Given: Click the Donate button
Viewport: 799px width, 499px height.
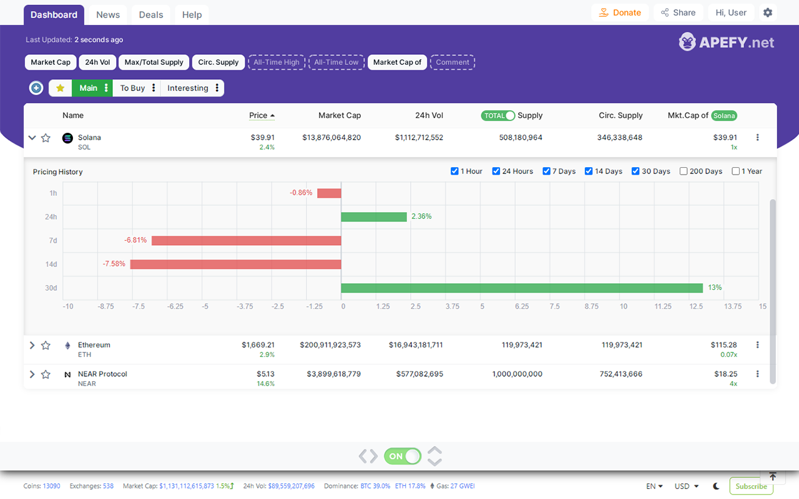Looking at the screenshot, I should click(x=620, y=12).
